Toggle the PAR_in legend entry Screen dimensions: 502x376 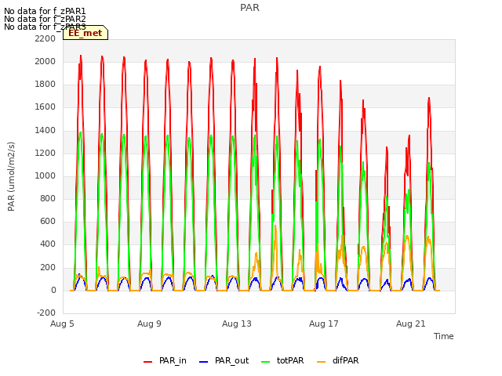(x=165, y=360)
